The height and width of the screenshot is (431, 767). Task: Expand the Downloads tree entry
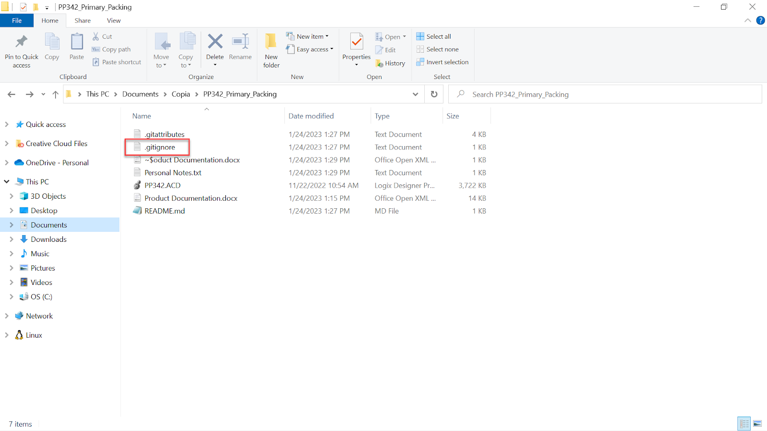(x=11, y=239)
